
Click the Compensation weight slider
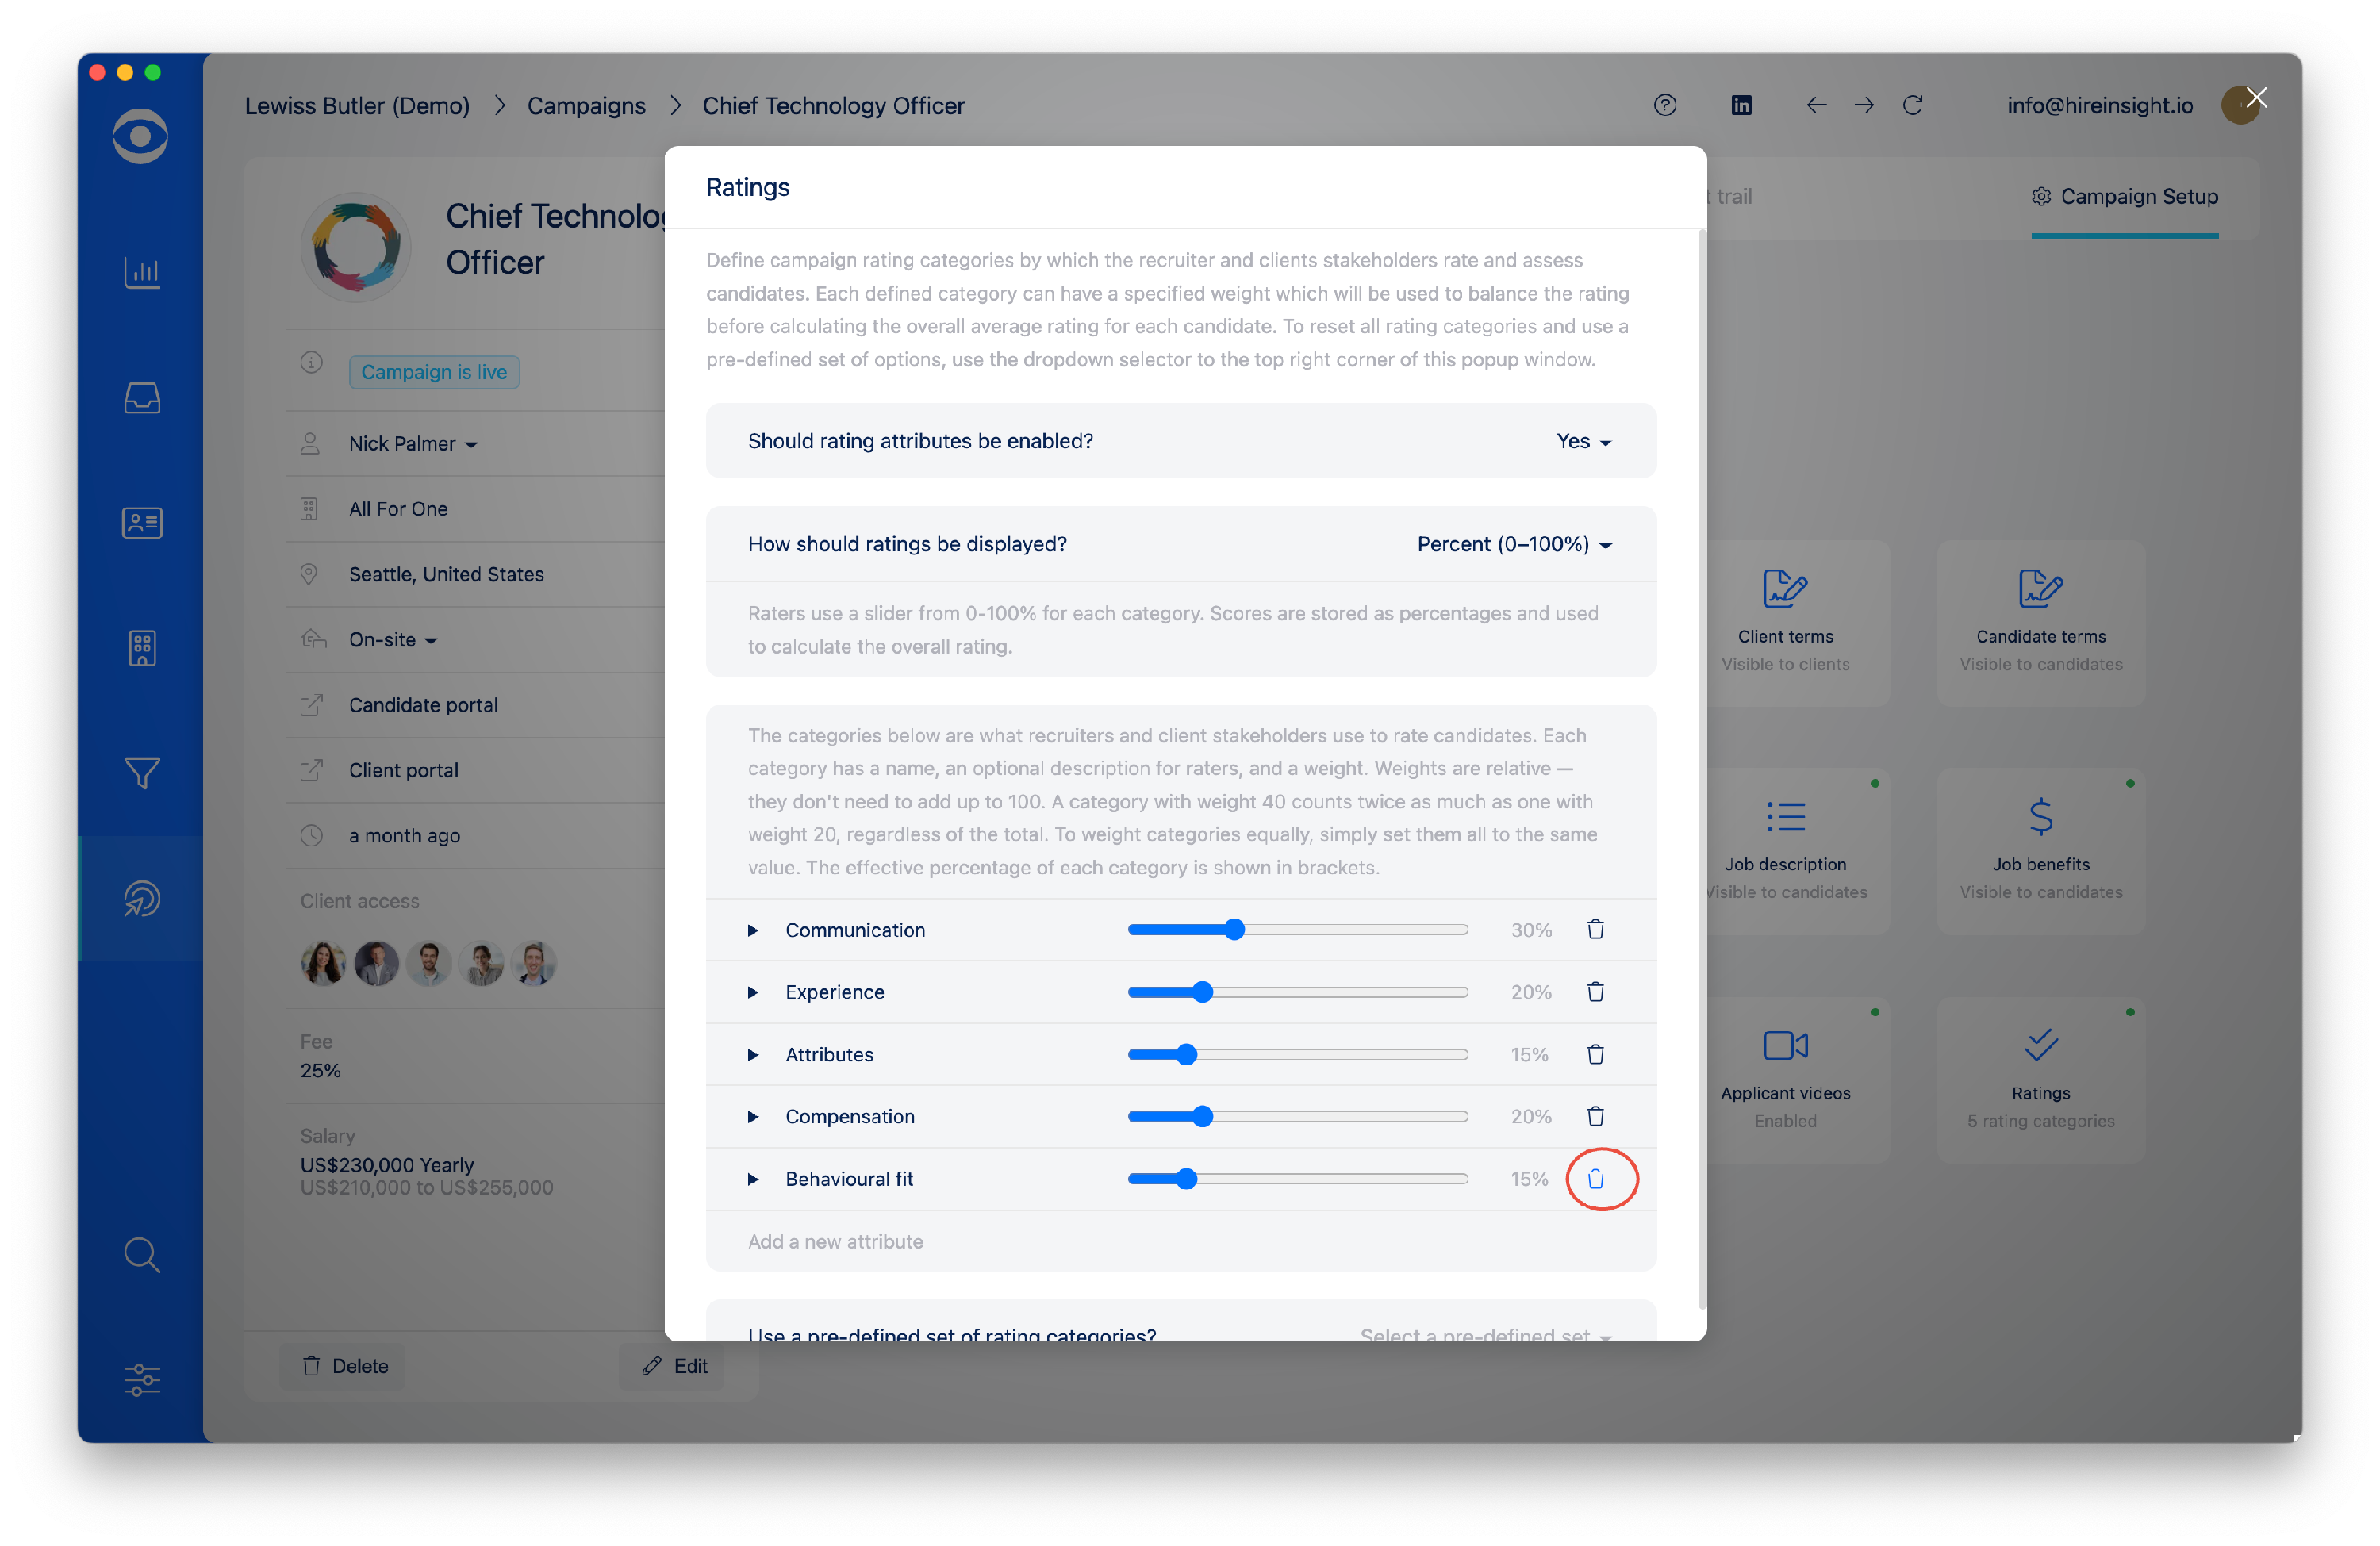[x=1297, y=1116]
